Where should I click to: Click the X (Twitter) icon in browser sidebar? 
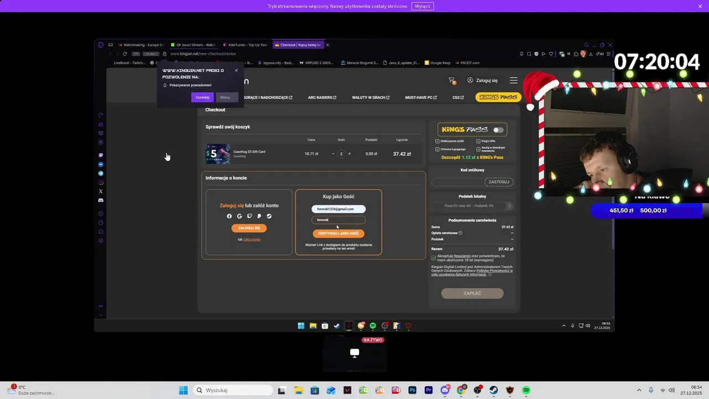pos(101,191)
